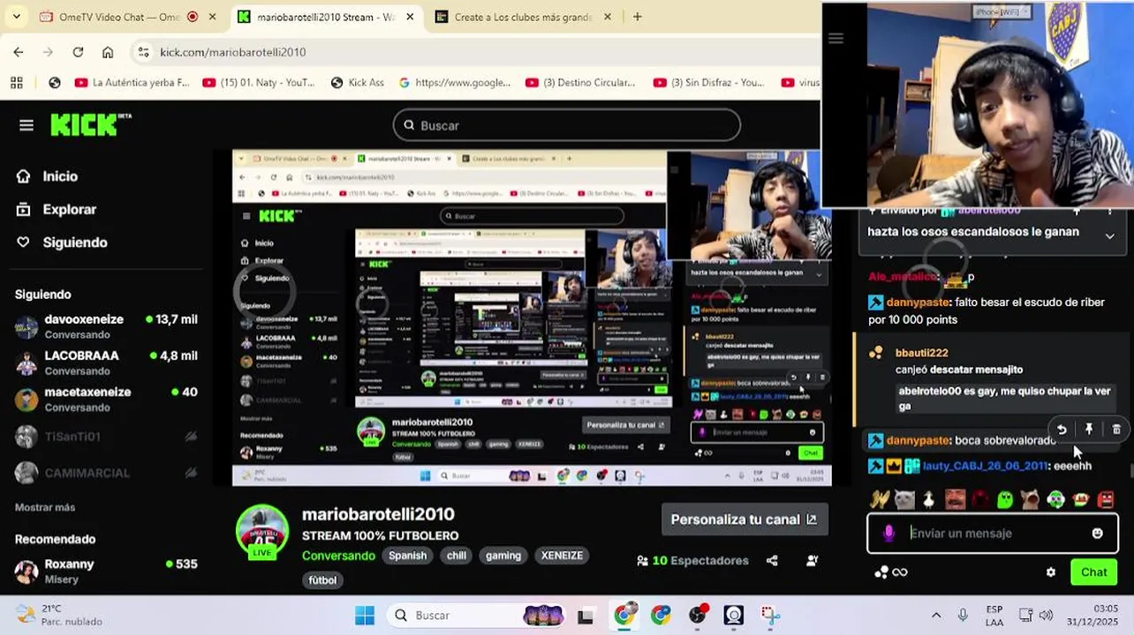
Task: Insert the white cat quick emote
Action: [x=904, y=500]
